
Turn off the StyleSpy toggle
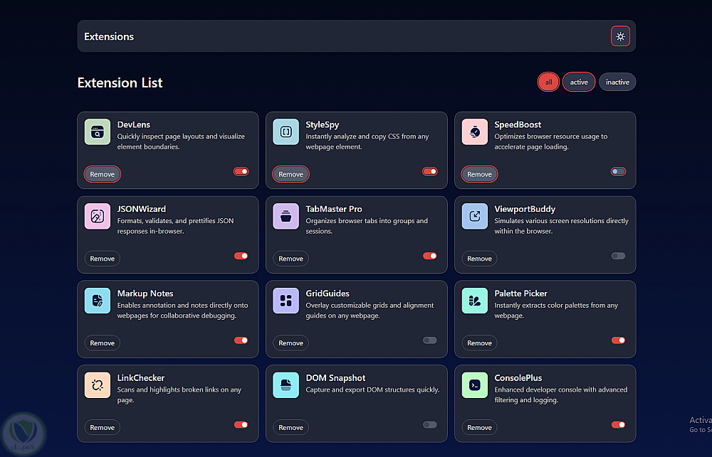429,171
